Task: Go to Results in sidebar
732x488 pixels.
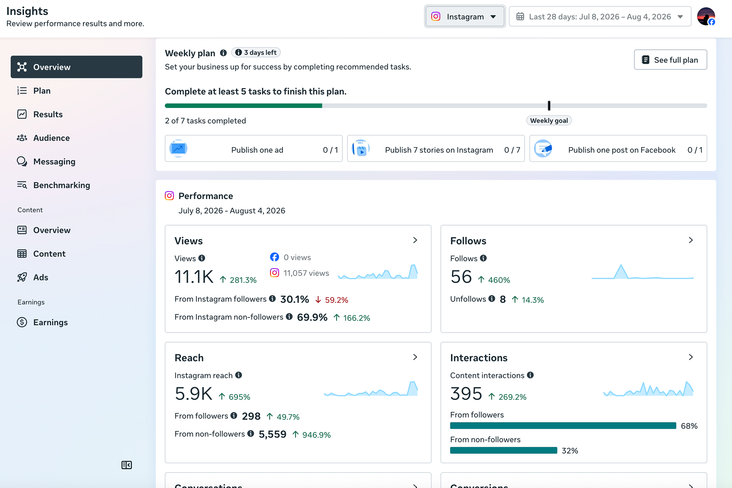Action: click(76, 114)
